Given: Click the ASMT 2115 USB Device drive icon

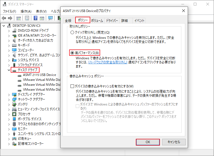Looking at the screenshot, I should (x=19, y=75).
